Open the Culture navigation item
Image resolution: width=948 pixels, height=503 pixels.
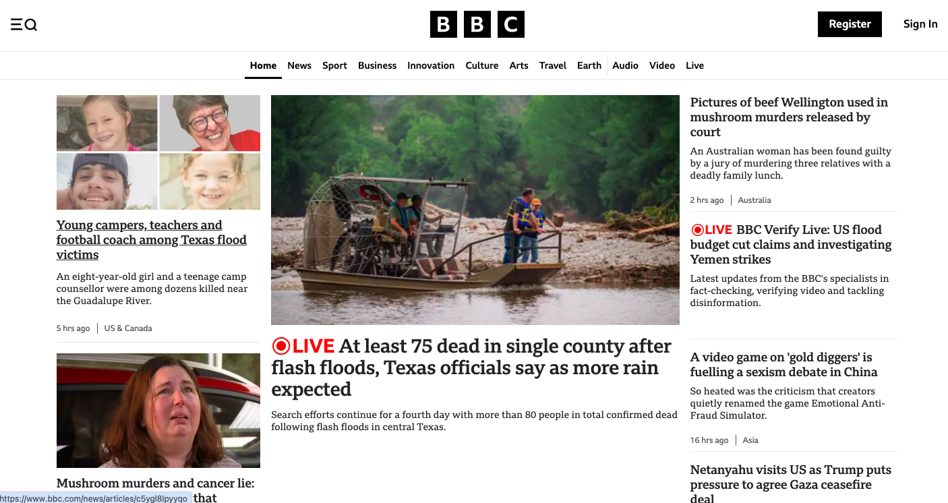point(482,65)
